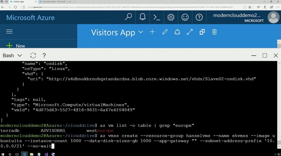Add a new dashboard with plus icon
Viewport: 281px width, 156px height.
[x=152, y=32]
